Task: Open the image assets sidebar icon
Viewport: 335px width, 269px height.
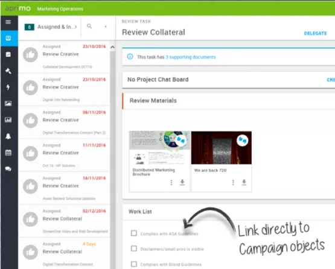Action: [8, 104]
